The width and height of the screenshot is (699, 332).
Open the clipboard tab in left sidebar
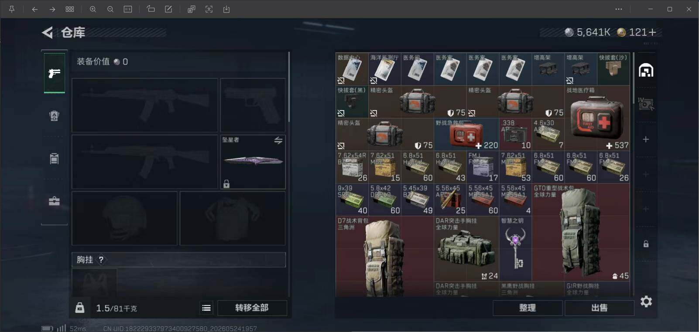(x=54, y=158)
